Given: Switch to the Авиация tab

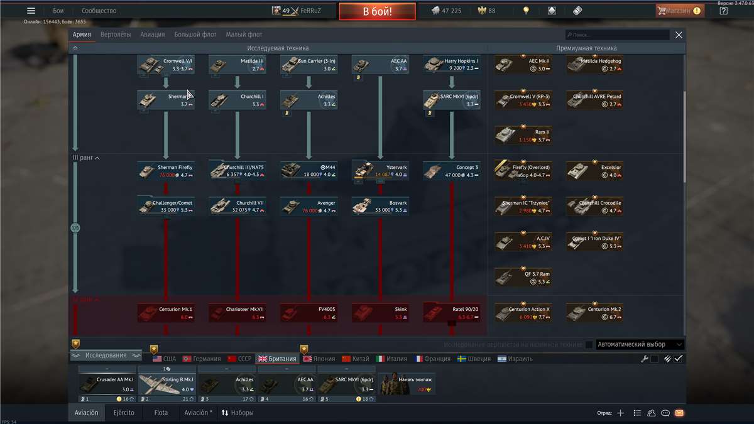Looking at the screenshot, I should tap(153, 35).
